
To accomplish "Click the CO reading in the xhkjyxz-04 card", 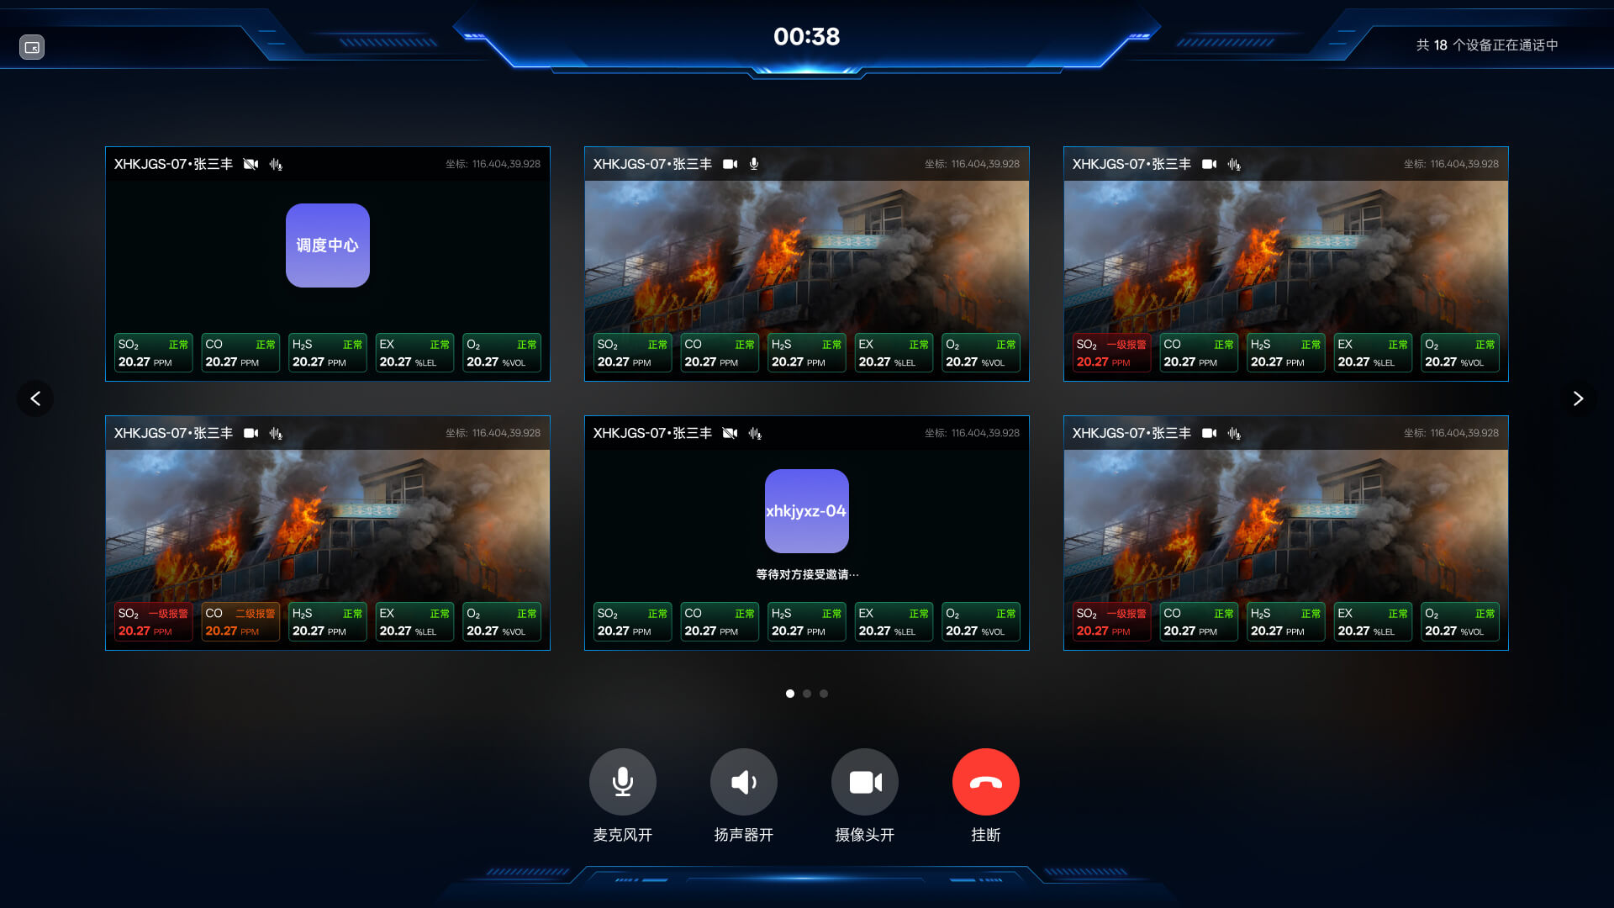I will [x=720, y=622].
